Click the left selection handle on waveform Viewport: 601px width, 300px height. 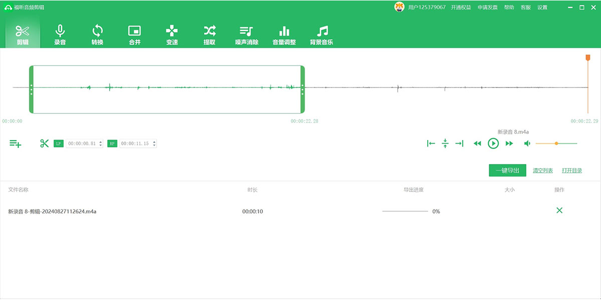(31, 89)
